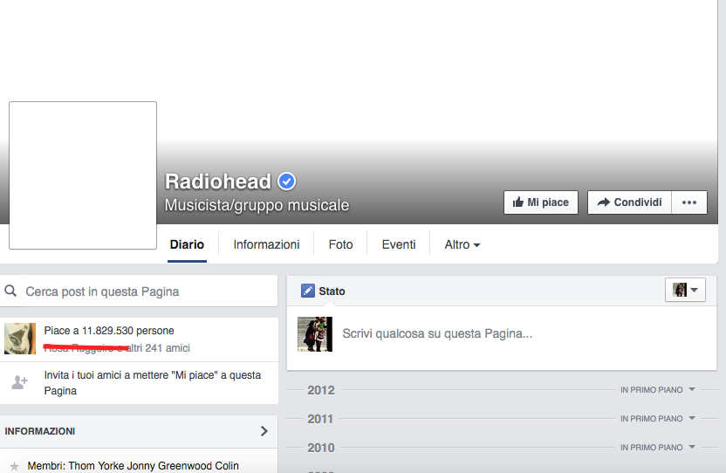Jump to 2010 on the timeline
Viewport: 726px width, 473px height.
point(321,448)
